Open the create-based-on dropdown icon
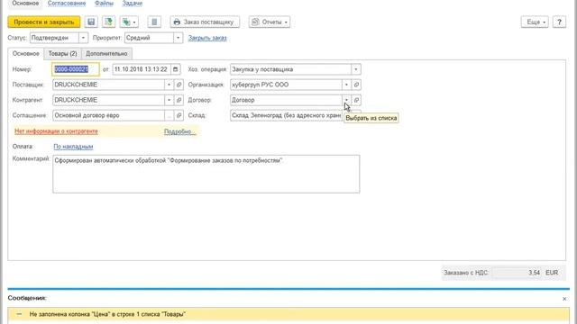The height and width of the screenshot is (324, 577). click(129, 22)
